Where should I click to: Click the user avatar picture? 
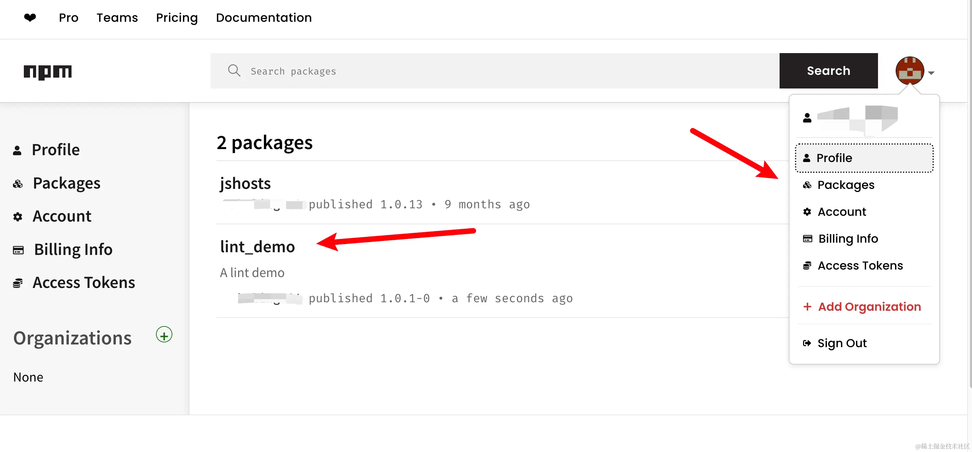point(909,71)
